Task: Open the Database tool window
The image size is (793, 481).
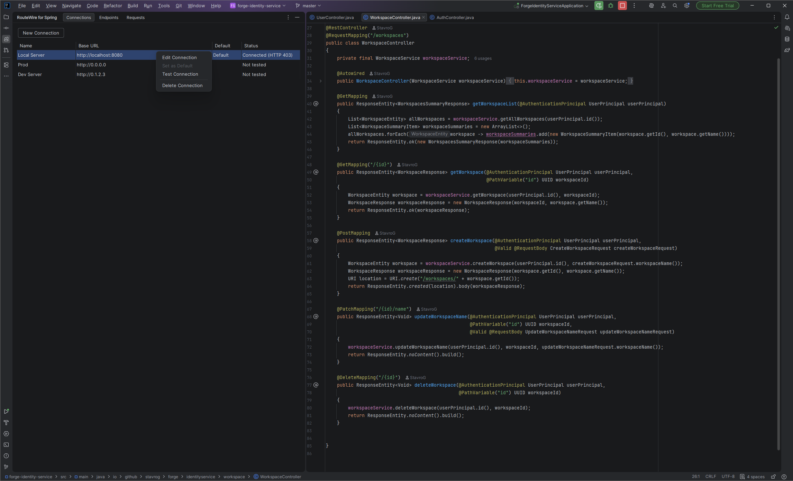Action: pos(787,39)
